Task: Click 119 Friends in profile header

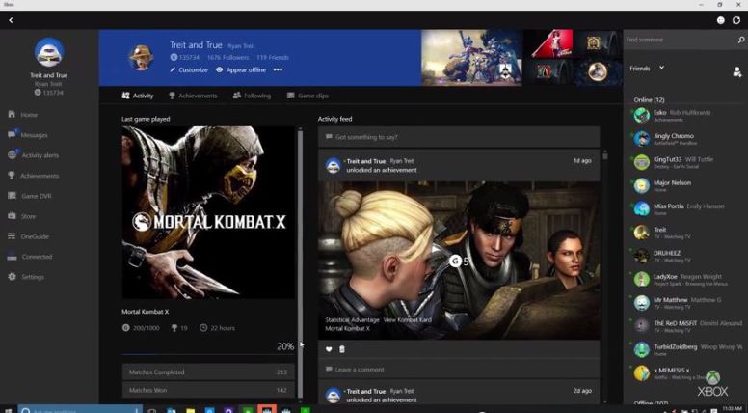Action: (x=273, y=57)
